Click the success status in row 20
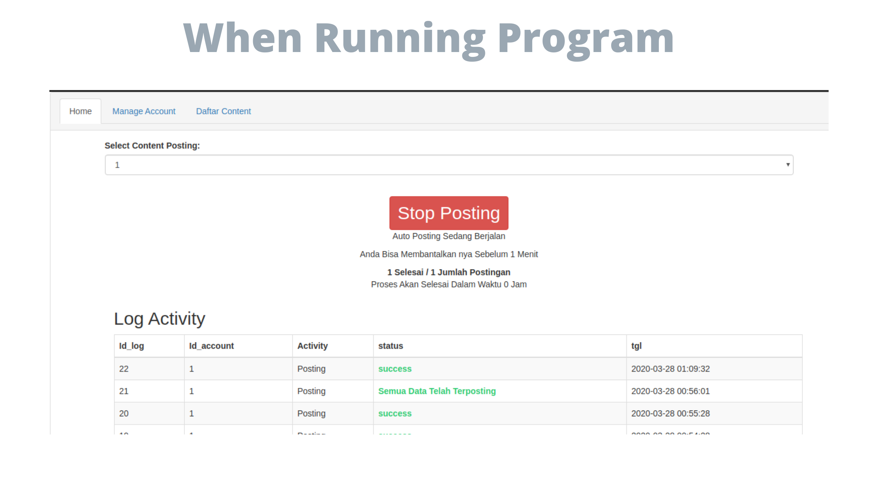Viewport: 878px width, 493px height. pyautogui.click(x=395, y=413)
